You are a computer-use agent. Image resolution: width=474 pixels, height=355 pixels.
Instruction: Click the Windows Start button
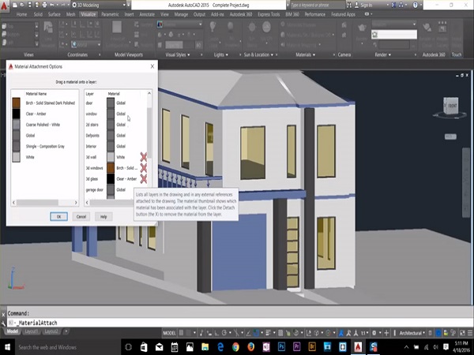tap(7, 347)
